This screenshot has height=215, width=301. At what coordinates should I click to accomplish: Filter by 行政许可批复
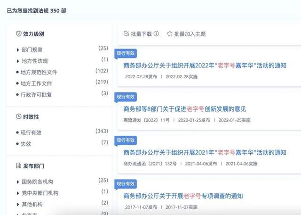[36, 94]
